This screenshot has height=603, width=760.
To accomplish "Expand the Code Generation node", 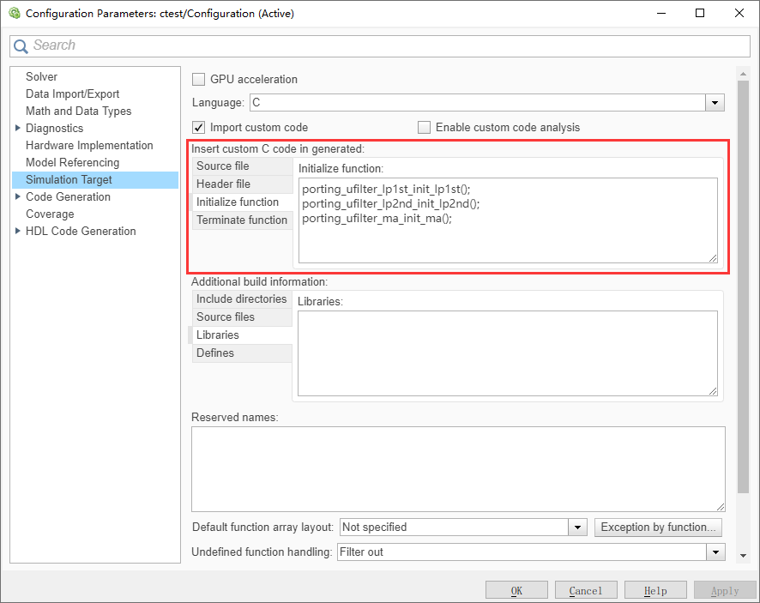I will pyautogui.click(x=18, y=196).
